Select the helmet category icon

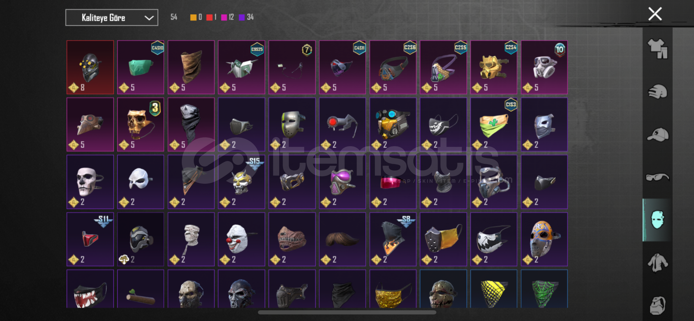click(657, 92)
